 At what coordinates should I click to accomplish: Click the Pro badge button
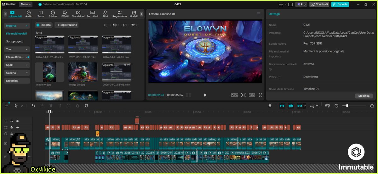tap(301, 4)
